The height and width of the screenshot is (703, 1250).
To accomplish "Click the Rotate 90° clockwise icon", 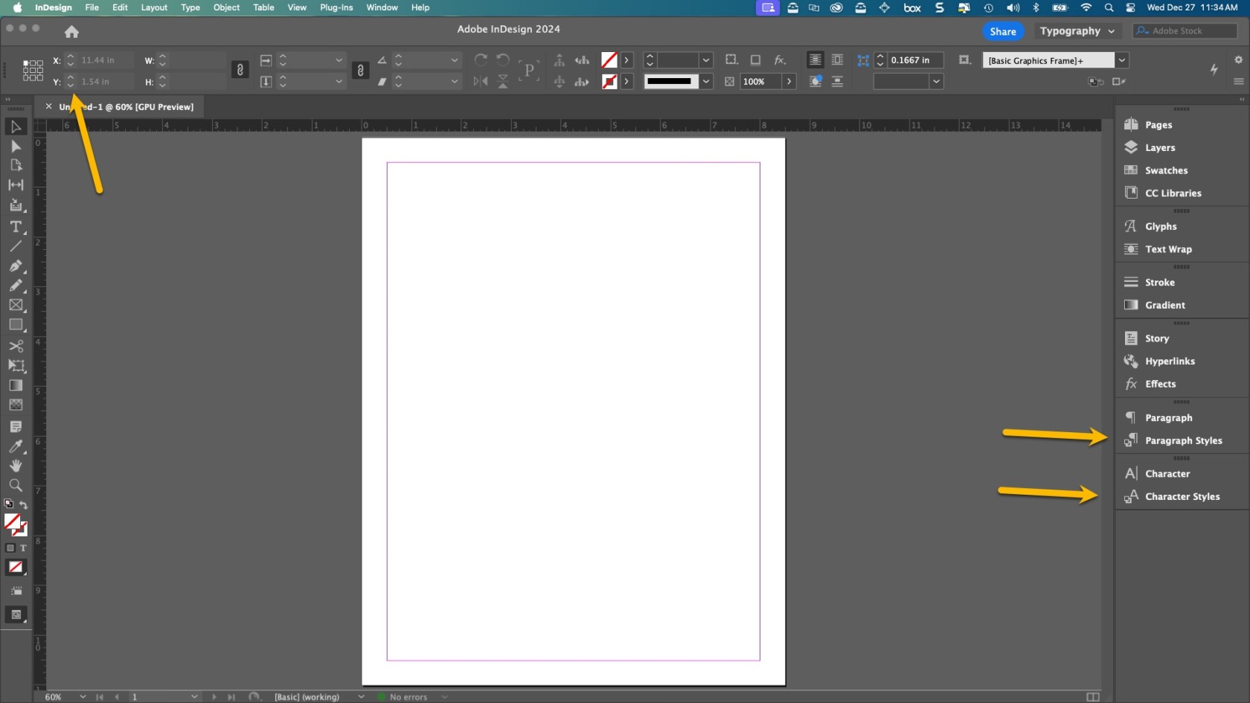I will point(481,60).
